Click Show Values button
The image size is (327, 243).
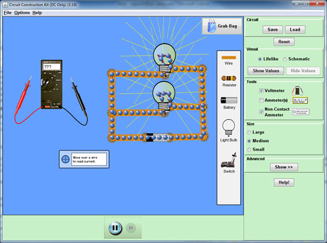[266, 71]
